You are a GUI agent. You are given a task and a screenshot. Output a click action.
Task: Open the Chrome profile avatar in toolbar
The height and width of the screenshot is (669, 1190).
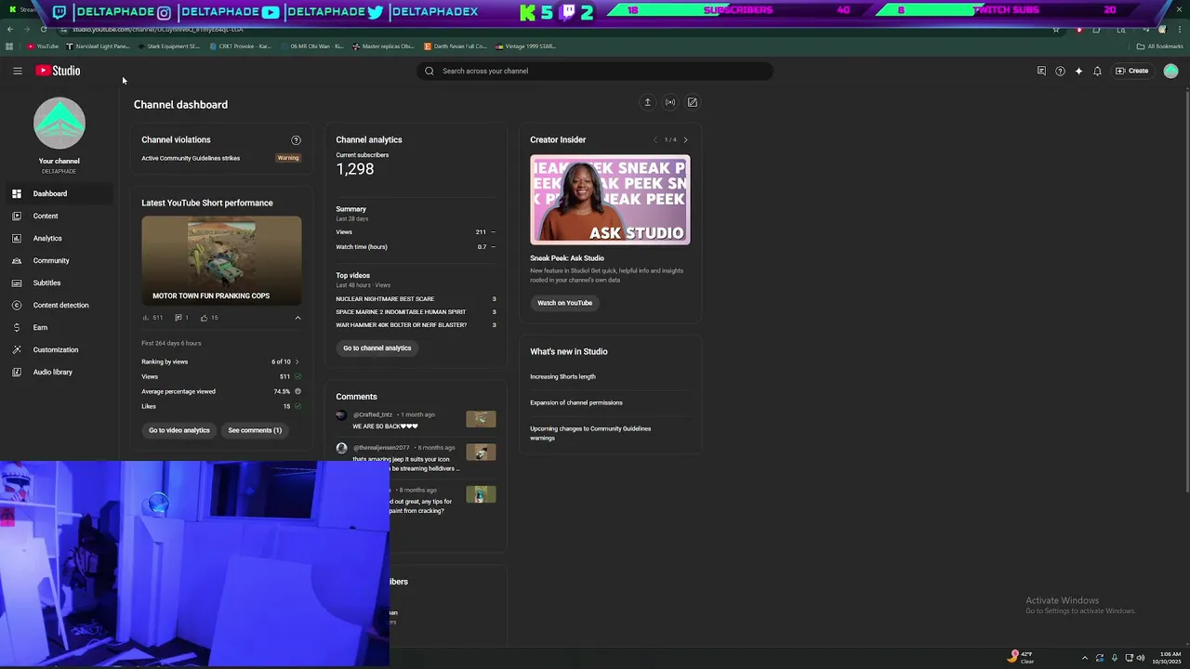[1162, 30]
